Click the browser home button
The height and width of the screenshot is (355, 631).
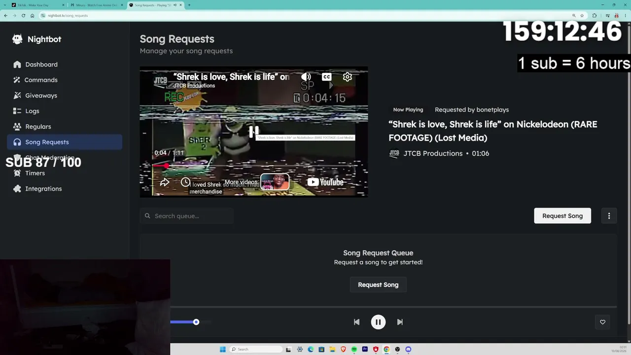pos(33,16)
